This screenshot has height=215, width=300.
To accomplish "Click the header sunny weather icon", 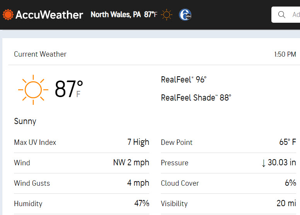I will (x=167, y=15).
